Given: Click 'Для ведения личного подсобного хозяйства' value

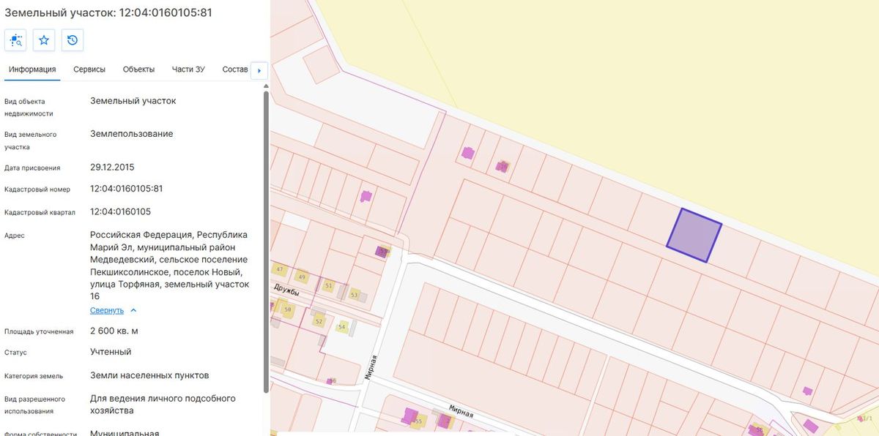Looking at the screenshot, I should pos(163,405).
